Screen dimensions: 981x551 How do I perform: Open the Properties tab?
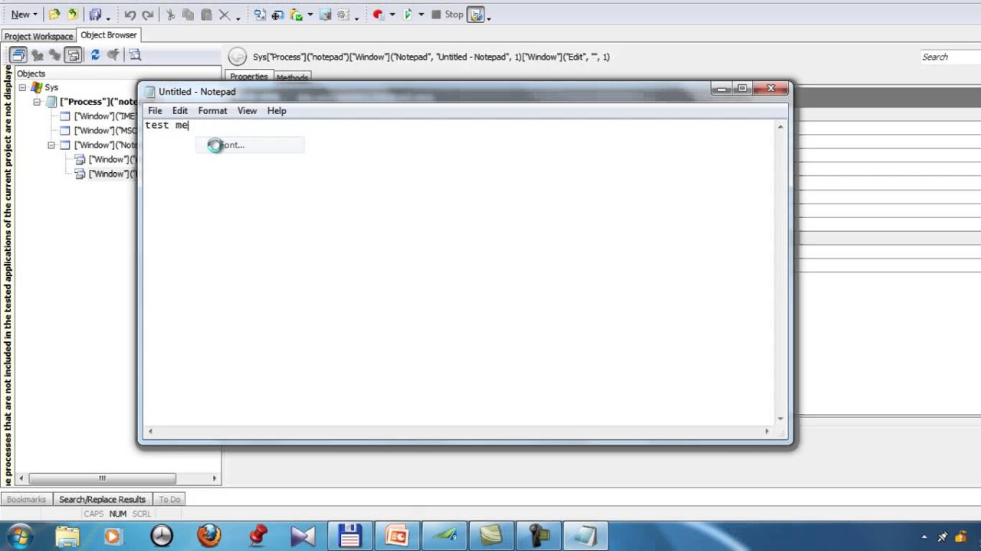pos(249,77)
